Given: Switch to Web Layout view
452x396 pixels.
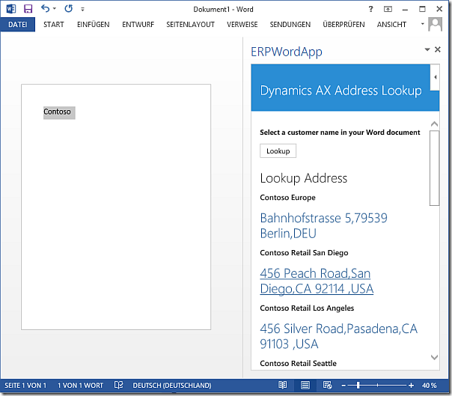Looking at the screenshot, I should pyautogui.click(x=327, y=385).
